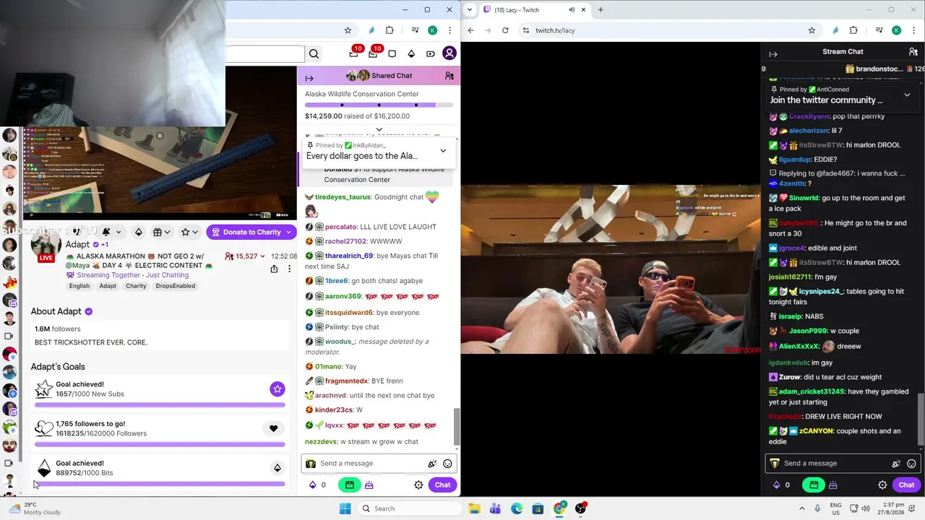Image resolution: width=925 pixels, height=520 pixels.
Task: Click the Get Bits diamond icon in the Twitch top bar
Action: (x=411, y=53)
